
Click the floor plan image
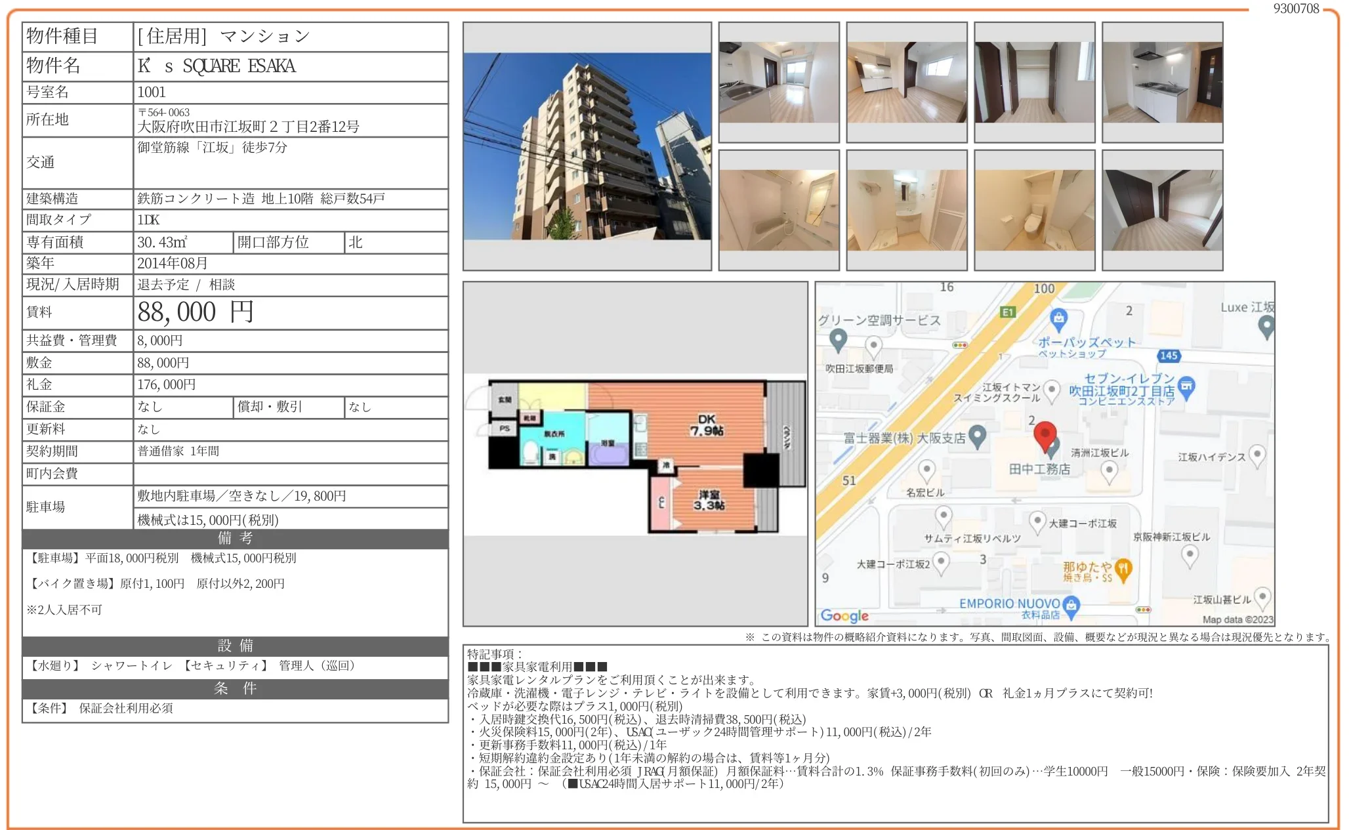pos(635,453)
